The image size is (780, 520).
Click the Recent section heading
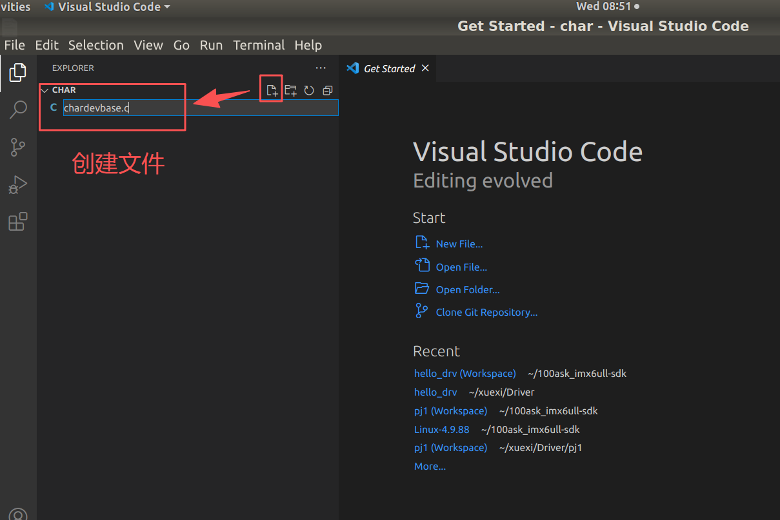tap(436, 351)
